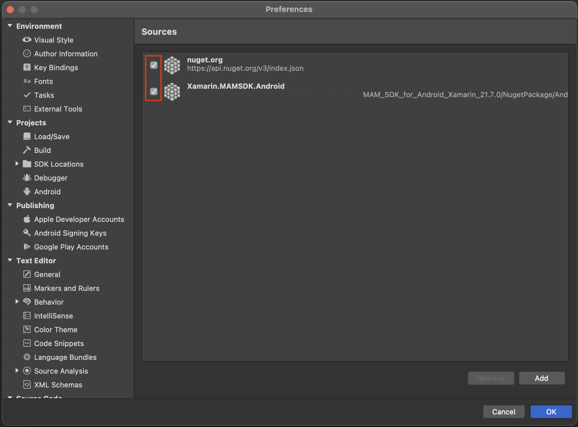Click the hammer icon next to Build
Screen dimensions: 578x427
pyautogui.click(x=27, y=150)
